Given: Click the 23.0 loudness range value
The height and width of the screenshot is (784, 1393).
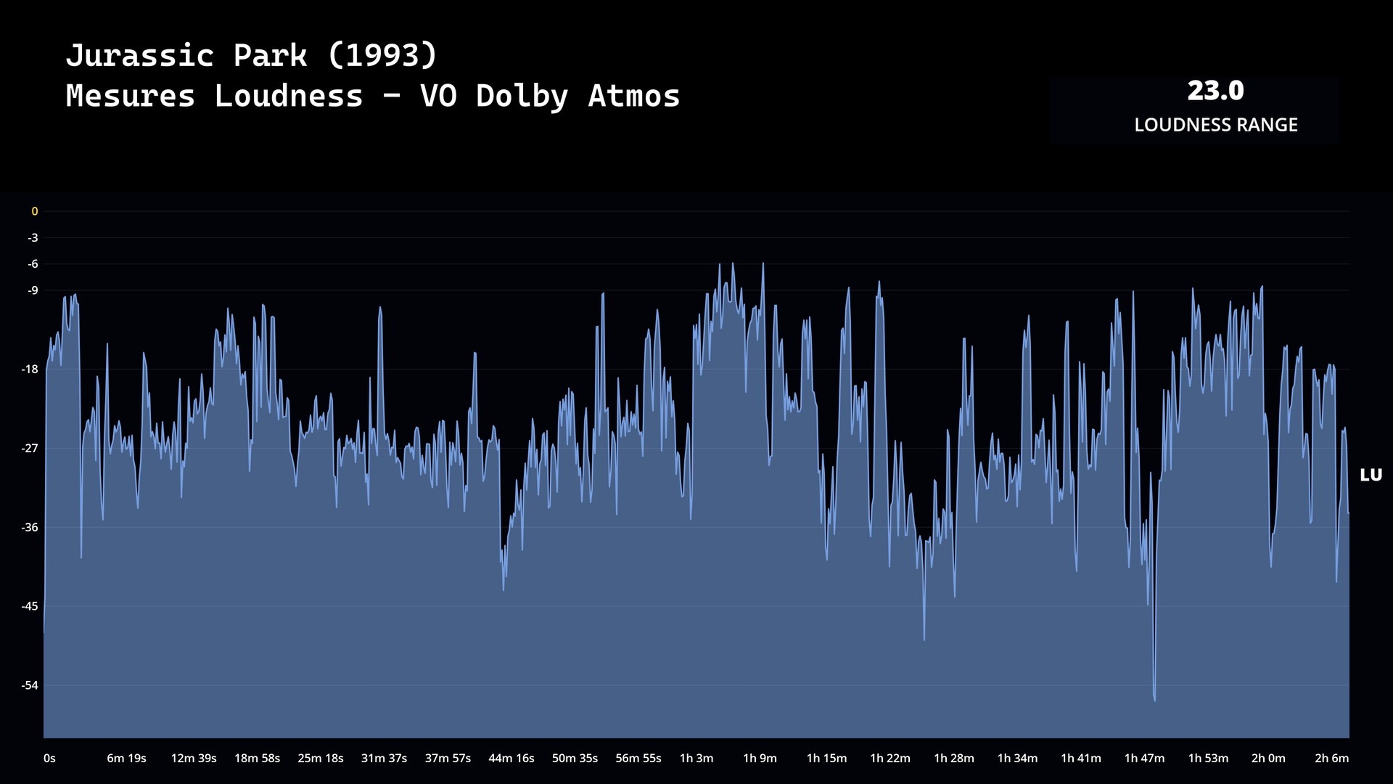Looking at the screenshot, I should [1215, 91].
